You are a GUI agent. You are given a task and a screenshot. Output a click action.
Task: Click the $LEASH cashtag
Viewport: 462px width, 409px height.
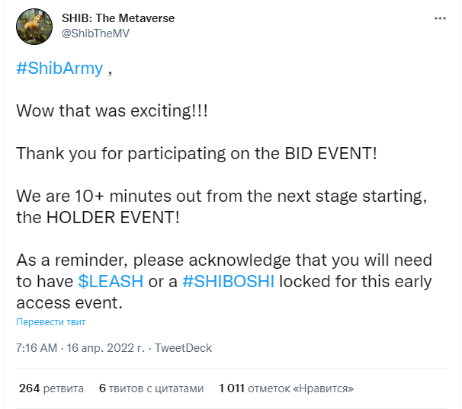(x=111, y=281)
